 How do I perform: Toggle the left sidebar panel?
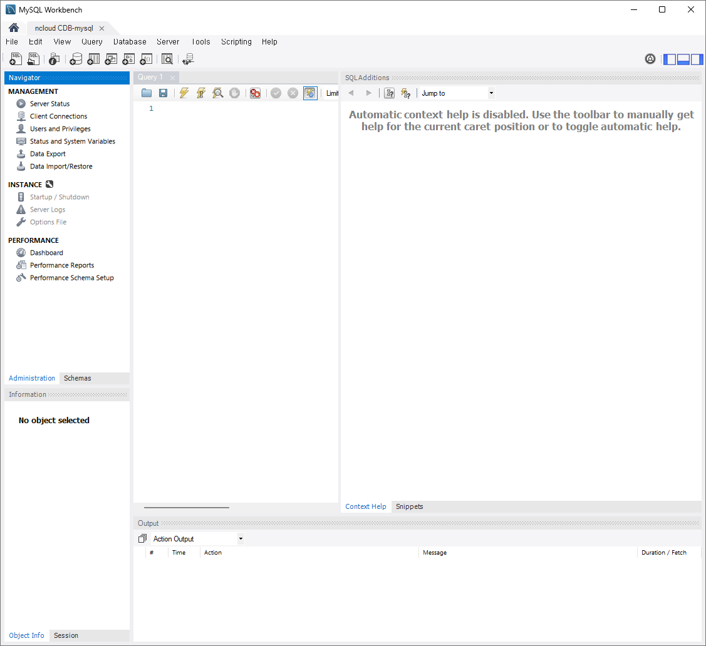pyautogui.click(x=670, y=59)
